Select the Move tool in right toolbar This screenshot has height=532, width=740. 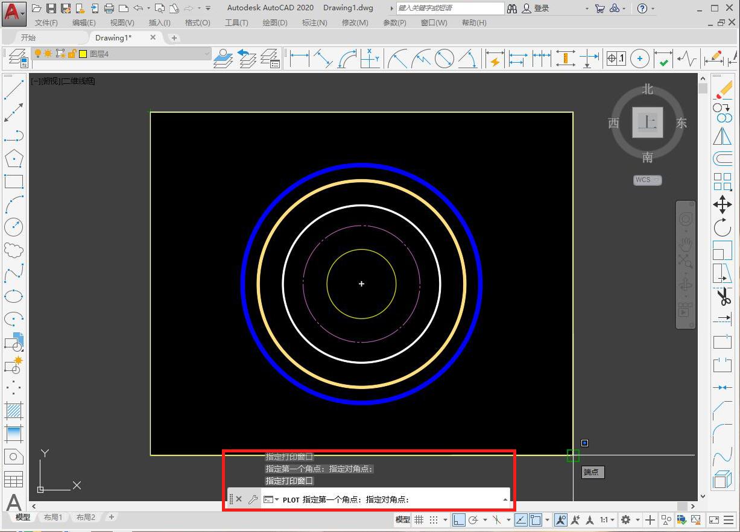coord(722,204)
